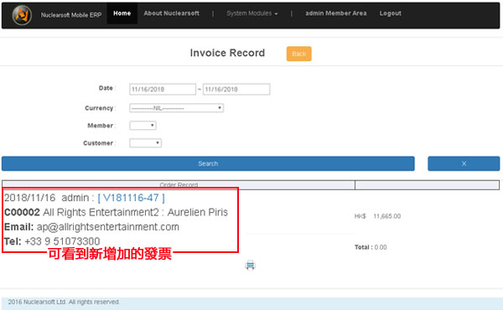Click the Order Record column header

(x=179, y=185)
